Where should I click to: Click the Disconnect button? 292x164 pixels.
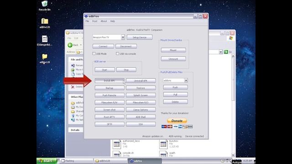pyautogui.click(x=126, y=46)
